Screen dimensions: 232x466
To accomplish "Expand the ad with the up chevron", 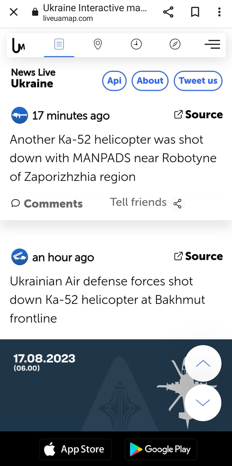I will (x=203, y=363).
